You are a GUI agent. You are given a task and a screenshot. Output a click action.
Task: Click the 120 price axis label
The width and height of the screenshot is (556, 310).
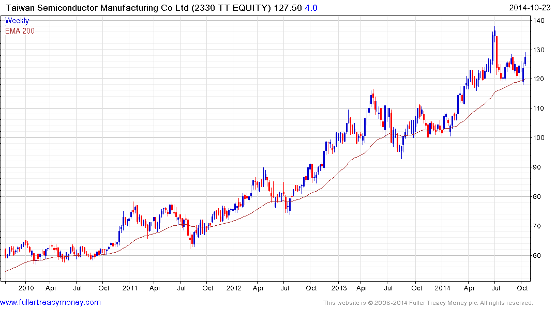pyautogui.click(x=542, y=79)
